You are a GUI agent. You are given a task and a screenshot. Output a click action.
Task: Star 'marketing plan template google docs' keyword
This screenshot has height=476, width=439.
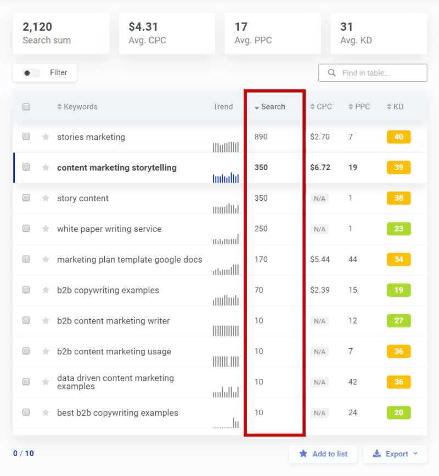coord(46,260)
